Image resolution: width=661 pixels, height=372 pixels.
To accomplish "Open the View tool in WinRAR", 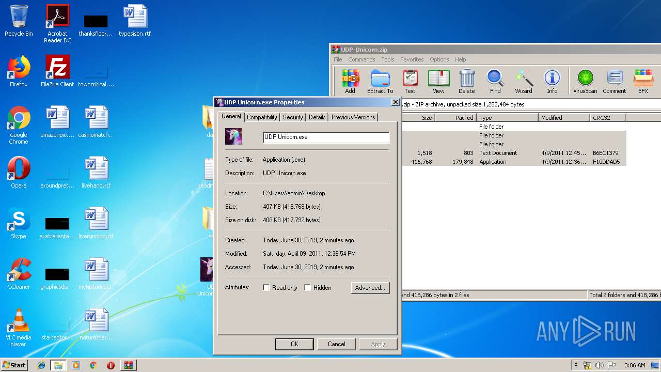I will pos(438,82).
